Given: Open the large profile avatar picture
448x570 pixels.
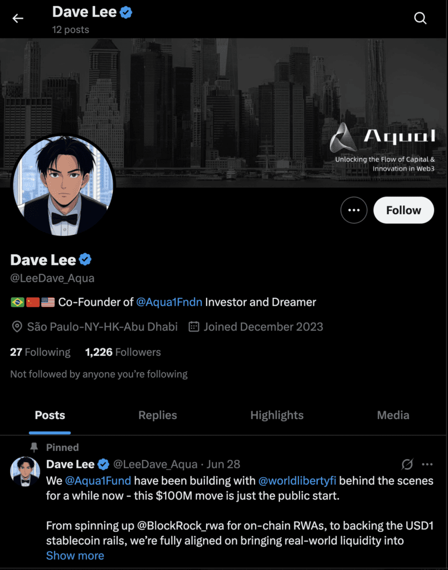Looking at the screenshot, I should tap(63, 185).
